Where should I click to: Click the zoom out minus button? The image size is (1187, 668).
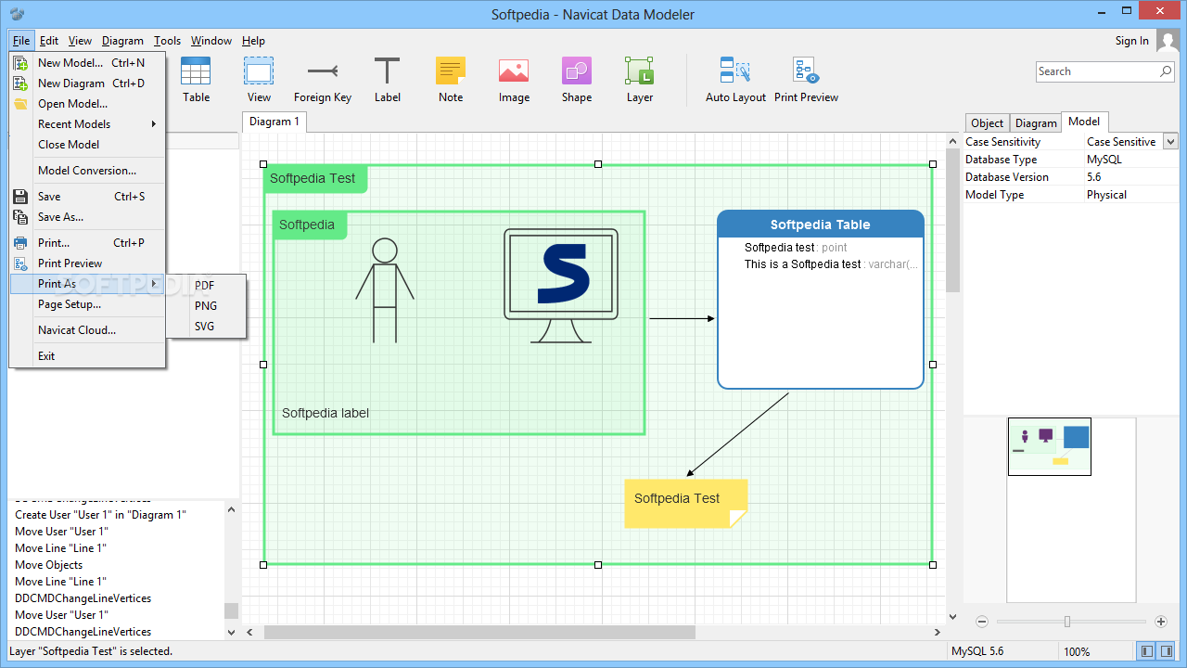pyautogui.click(x=982, y=622)
